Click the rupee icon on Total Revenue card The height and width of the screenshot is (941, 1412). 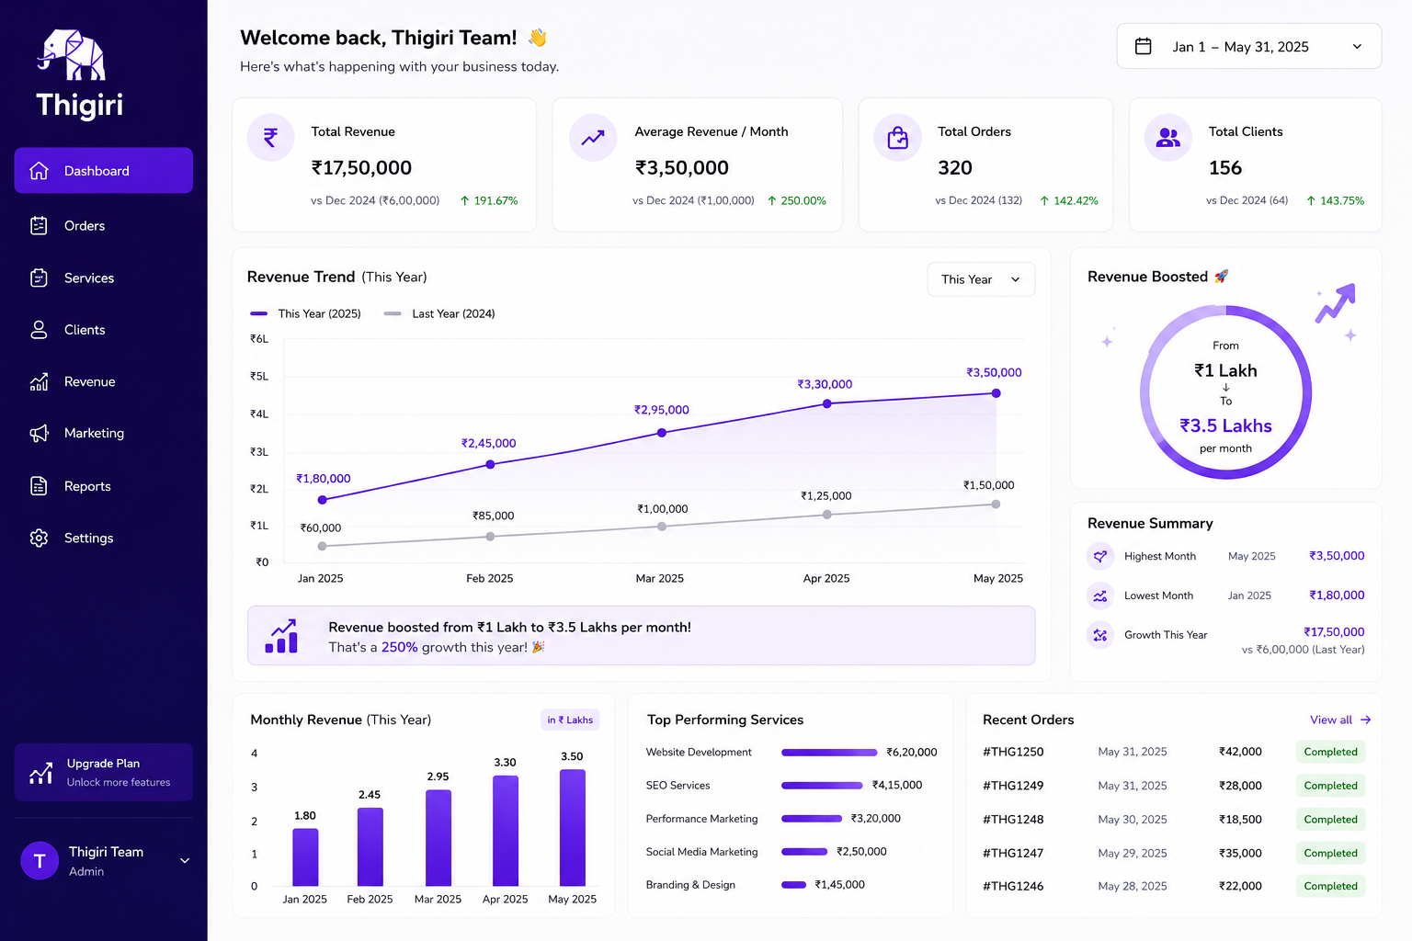click(x=270, y=138)
